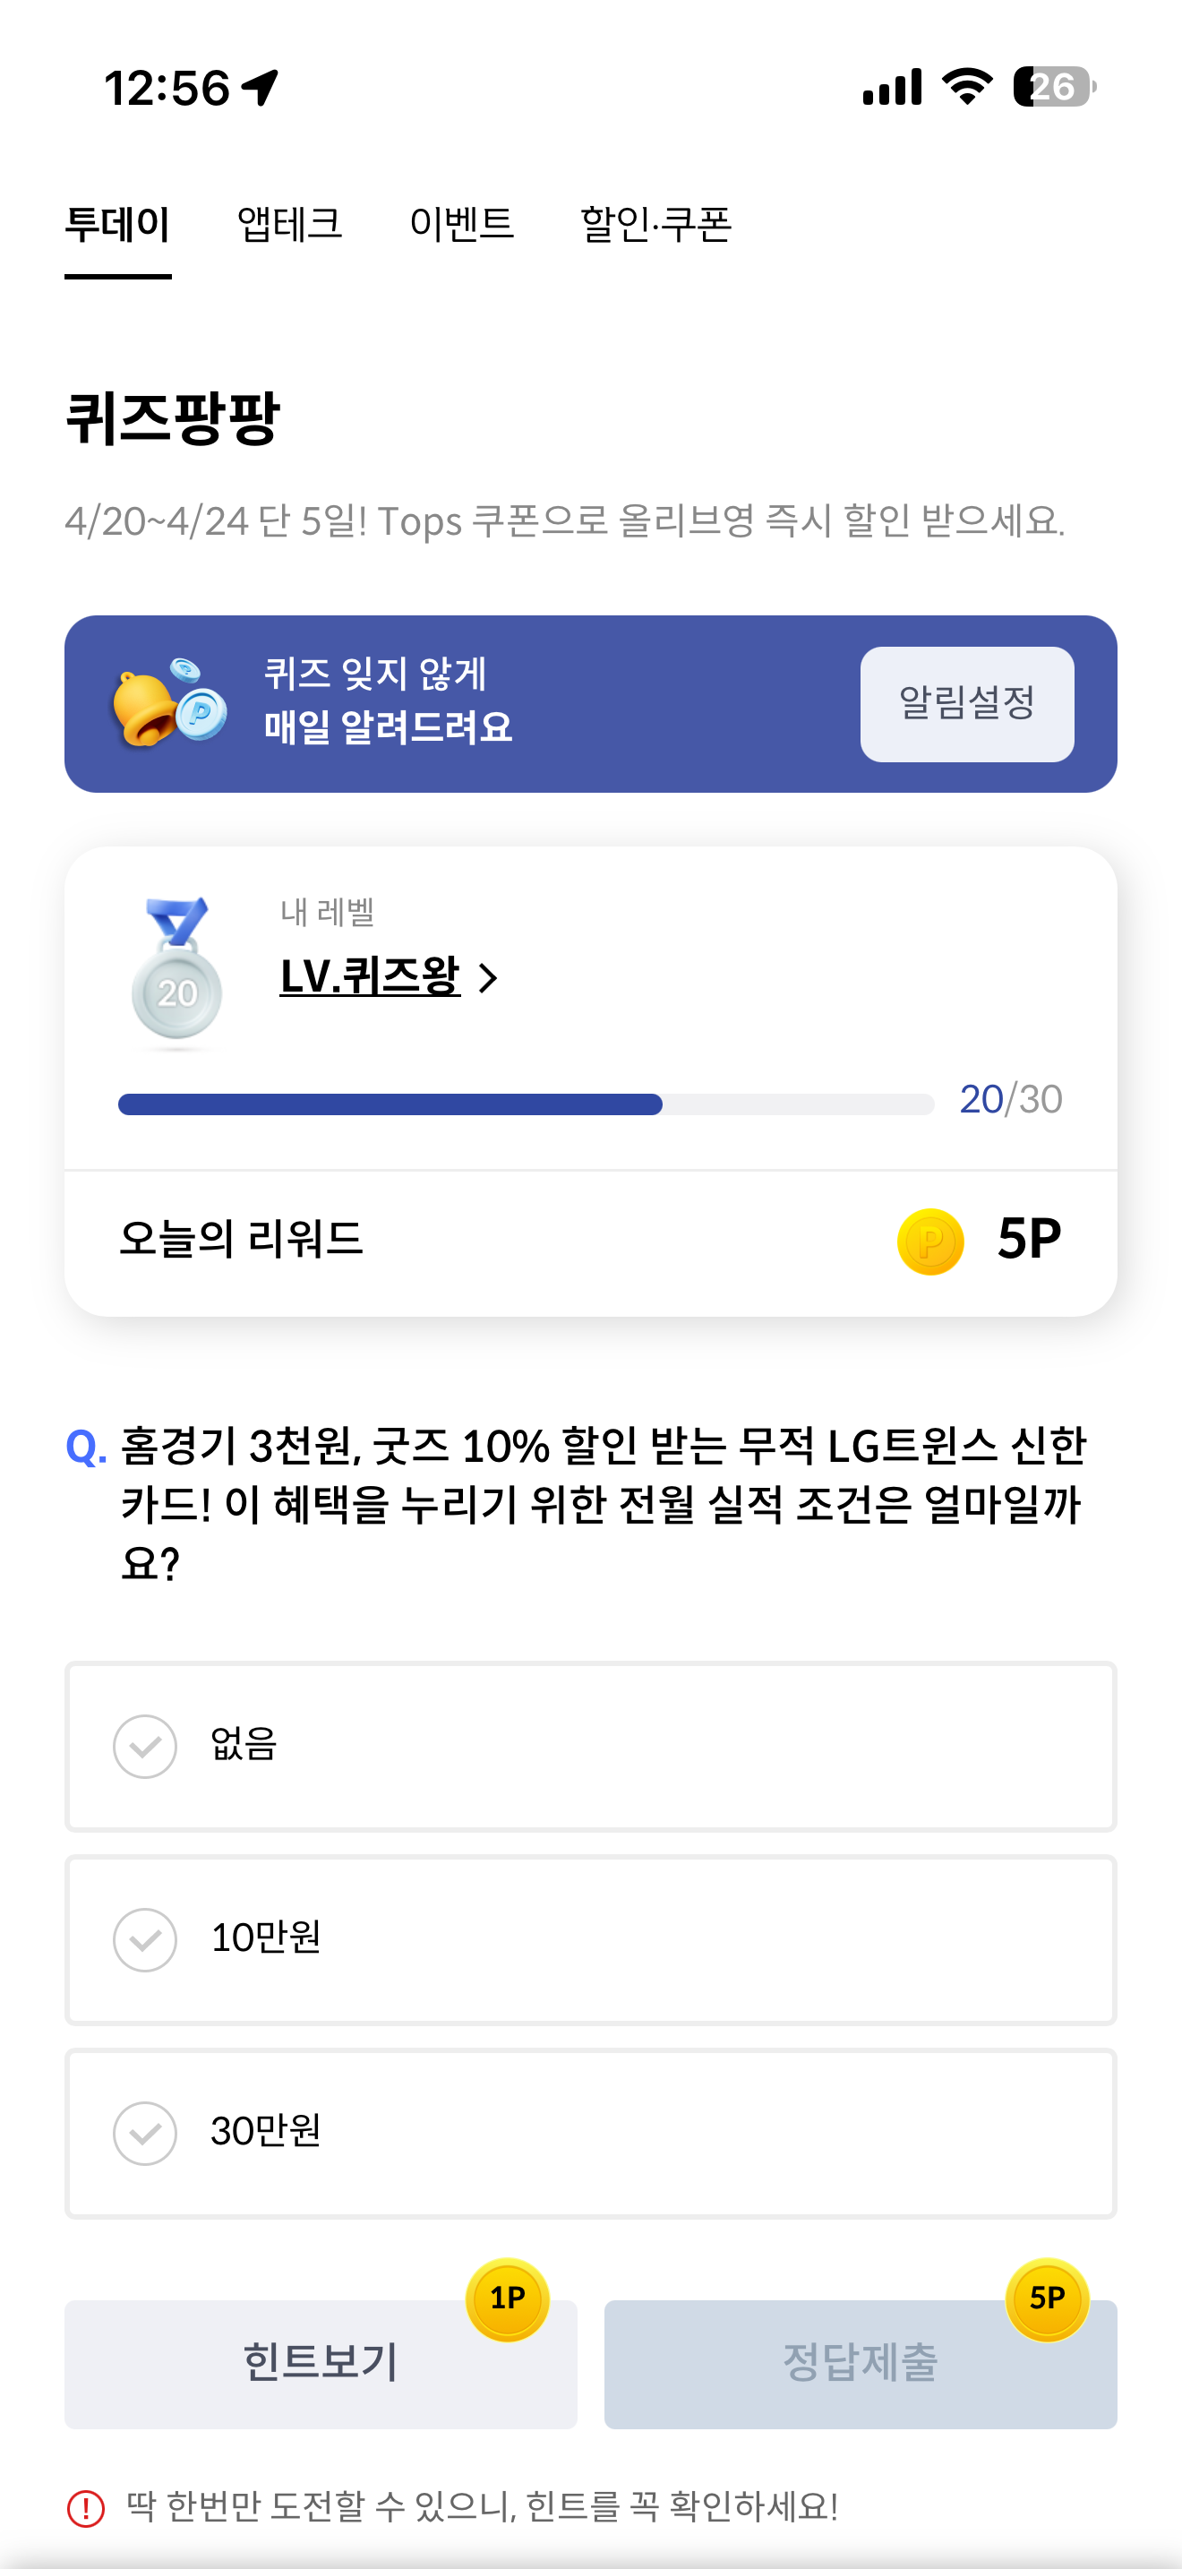Tap the bell and coin notification icon

coord(170,703)
